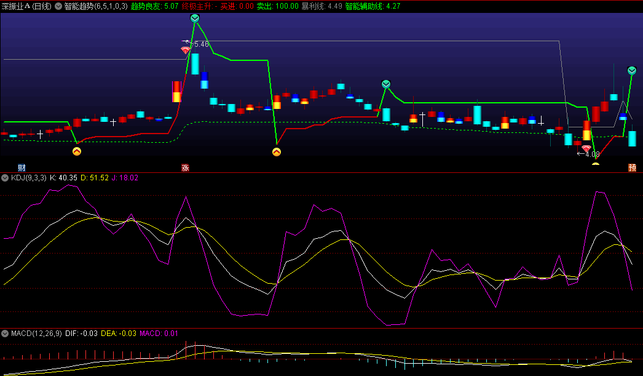Select the tall cyan candlestick at the peak
The width and height of the screenshot is (643, 376).
[x=195, y=63]
